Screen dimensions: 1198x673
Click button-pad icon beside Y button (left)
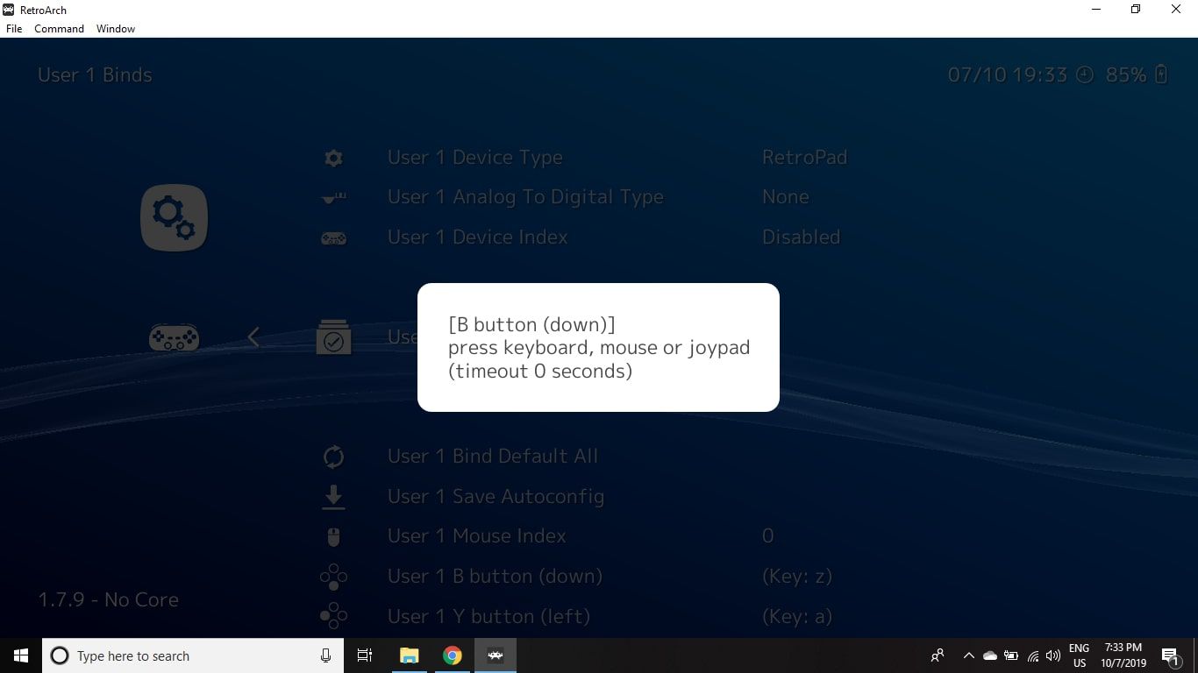[333, 616]
